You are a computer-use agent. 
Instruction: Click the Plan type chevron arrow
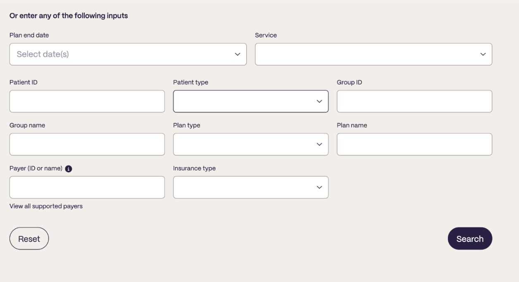(x=319, y=144)
